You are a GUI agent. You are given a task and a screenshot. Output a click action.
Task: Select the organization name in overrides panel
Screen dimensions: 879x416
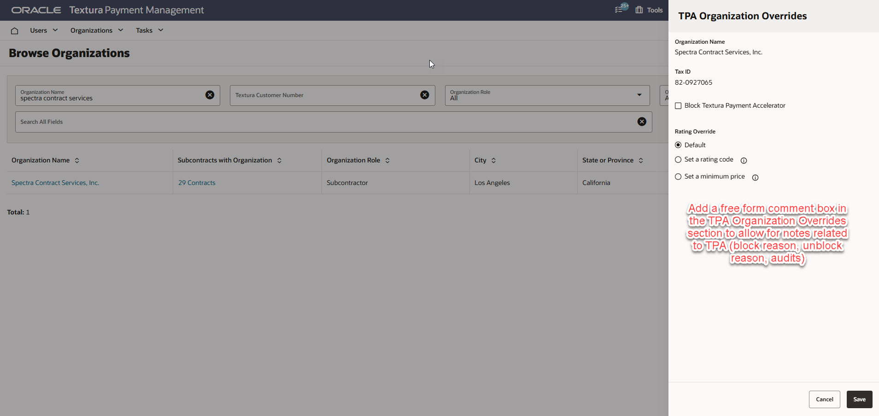(718, 52)
